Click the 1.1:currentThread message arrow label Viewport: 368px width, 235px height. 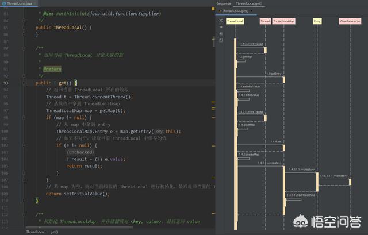click(x=252, y=44)
